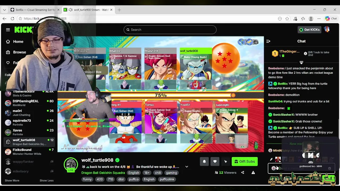Click browser back arrow

[5, 19]
